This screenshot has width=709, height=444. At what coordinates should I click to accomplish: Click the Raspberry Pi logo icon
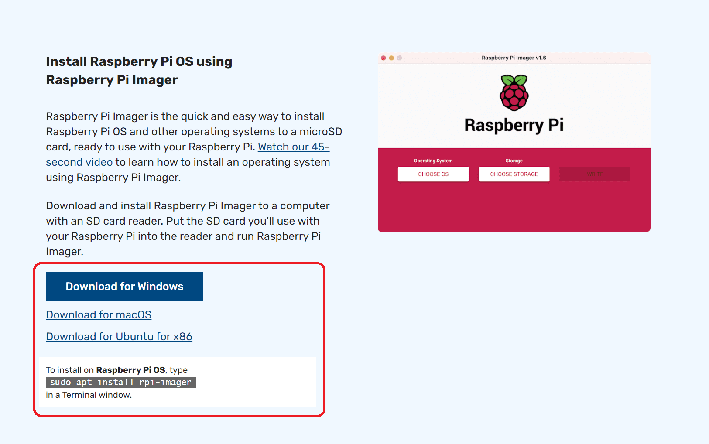tap(514, 92)
